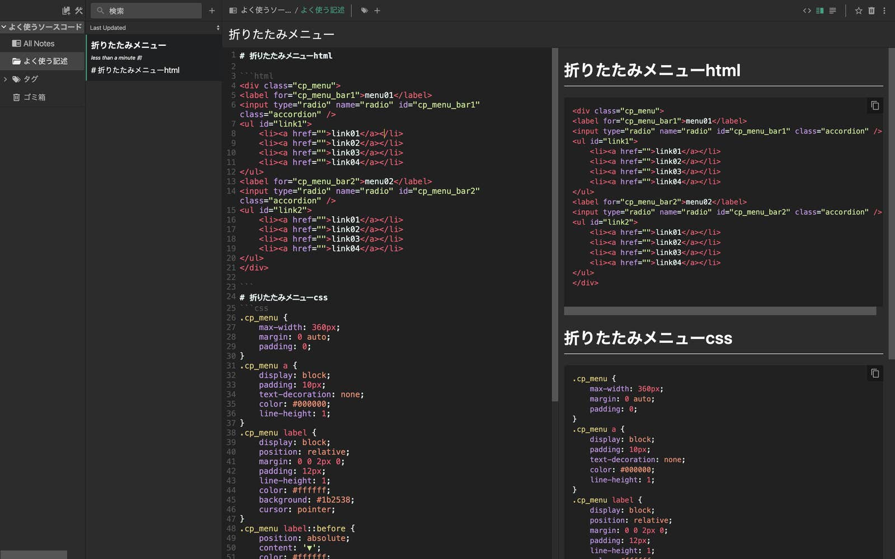Create a new note with the plus beside search
895x559 pixels.
coord(212,11)
